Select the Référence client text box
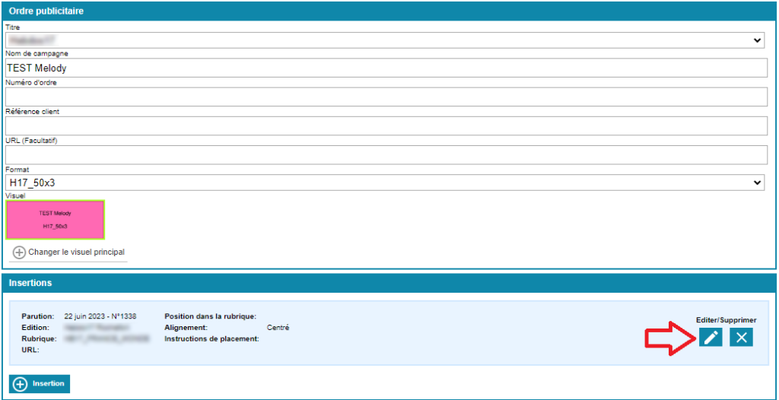 (386, 125)
